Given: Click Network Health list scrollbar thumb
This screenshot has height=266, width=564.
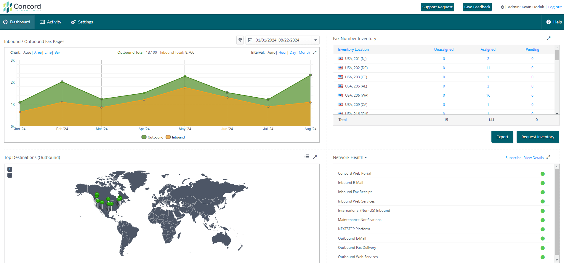Looking at the screenshot, I should click(557, 212).
